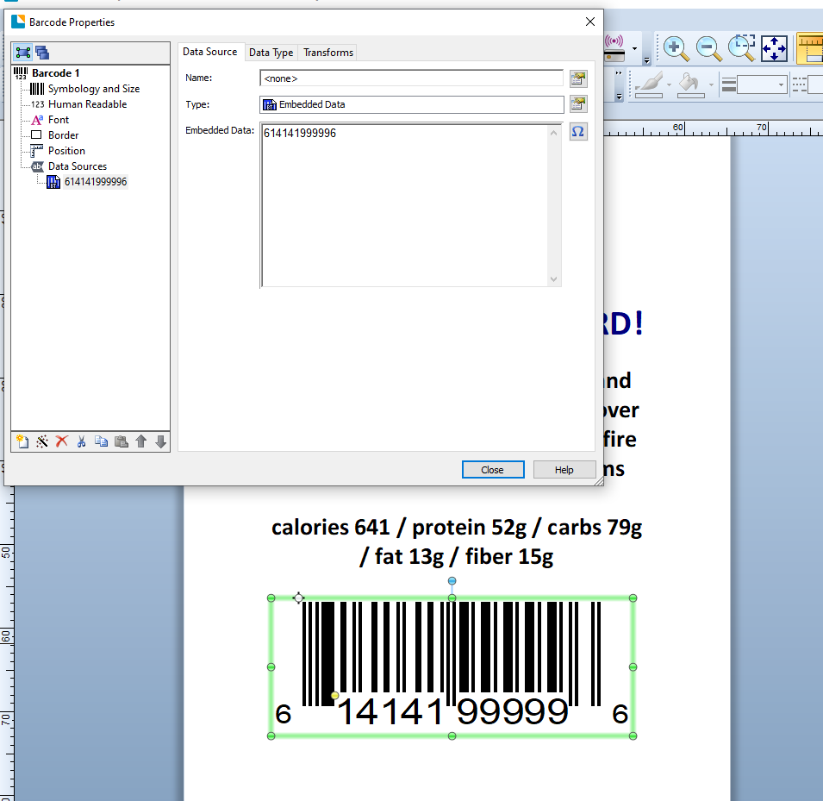The width and height of the screenshot is (823, 801).
Task: Click the zoom in magnifier icon
Action: click(x=676, y=48)
